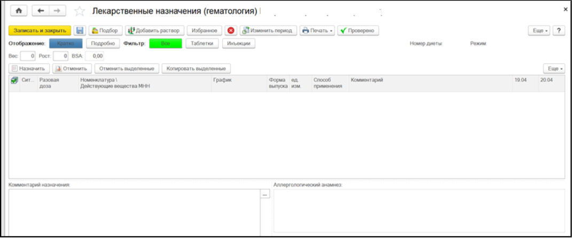This screenshot has width=575, height=239.
Task: Select the green Все filter
Action: pos(166,44)
